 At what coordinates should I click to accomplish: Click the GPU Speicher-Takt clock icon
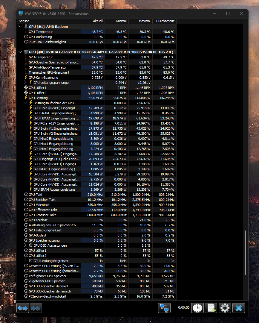(x=26, y=200)
